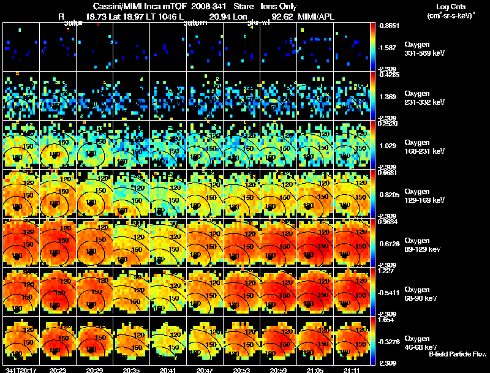
Task: Click the Oxygen 68-90 keV row label
Action: pos(420,294)
